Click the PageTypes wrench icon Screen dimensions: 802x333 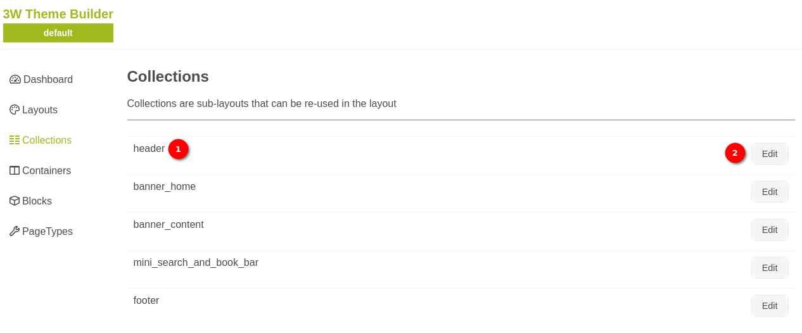(15, 232)
